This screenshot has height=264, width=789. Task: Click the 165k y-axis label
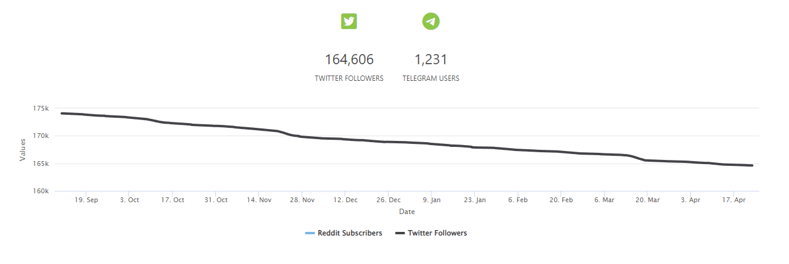tap(41, 164)
